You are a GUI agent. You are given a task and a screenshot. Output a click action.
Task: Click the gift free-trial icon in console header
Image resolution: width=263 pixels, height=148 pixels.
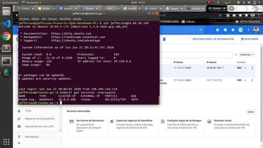[x=217, y=30]
